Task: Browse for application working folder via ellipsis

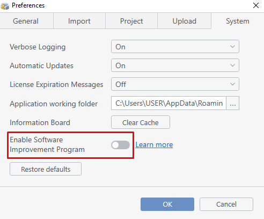Action: pyautogui.click(x=233, y=103)
